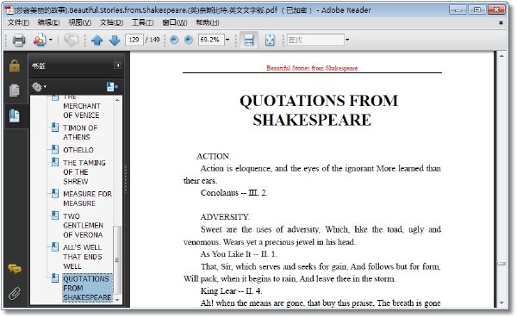Open the Pages thumbnails panel icon
517x318 pixels.
(x=14, y=90)
